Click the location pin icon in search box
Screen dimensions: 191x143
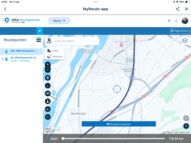tap(49, 41)
